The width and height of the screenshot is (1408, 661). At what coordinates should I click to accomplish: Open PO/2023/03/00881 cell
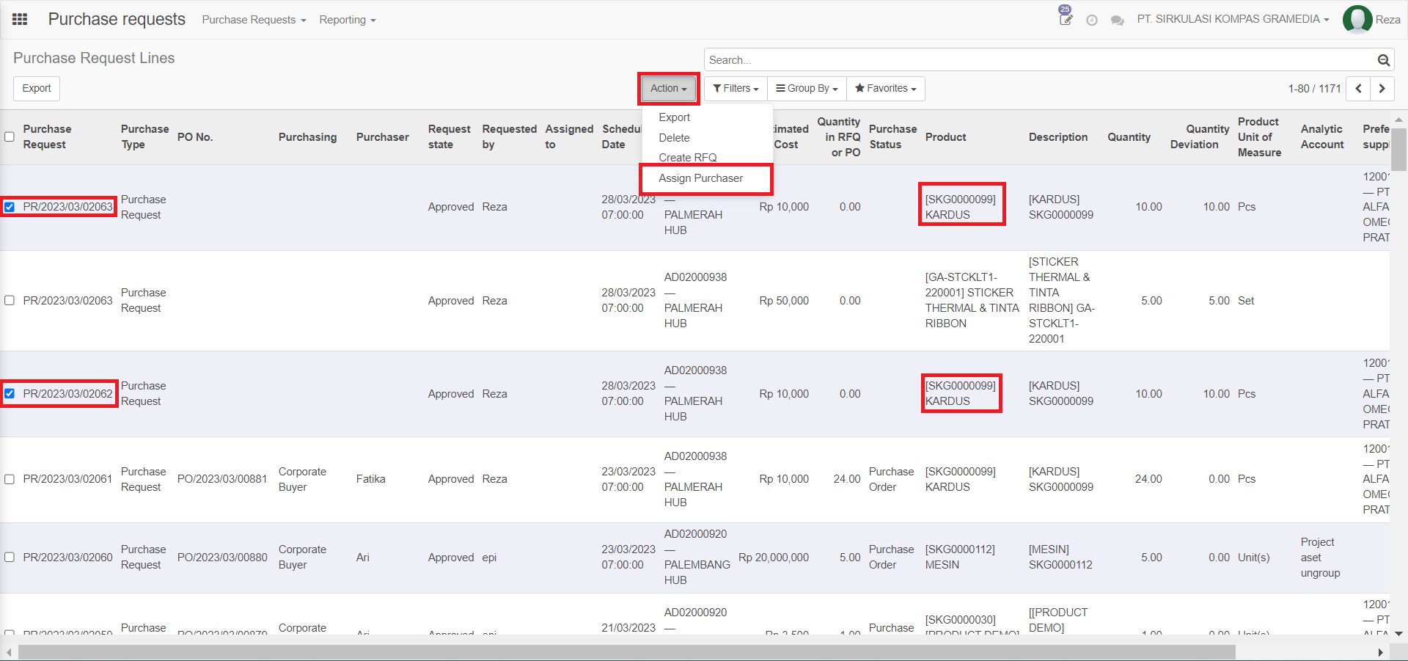pyautogui.click(x=222, y=479)
